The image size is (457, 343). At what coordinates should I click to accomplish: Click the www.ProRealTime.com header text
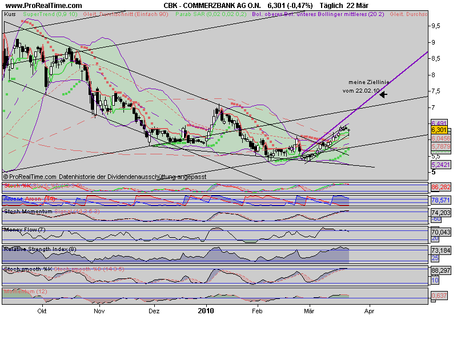[44, 6]
